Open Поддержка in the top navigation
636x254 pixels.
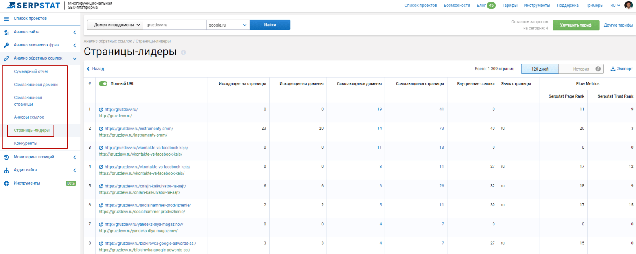click(x=568, y=5)
